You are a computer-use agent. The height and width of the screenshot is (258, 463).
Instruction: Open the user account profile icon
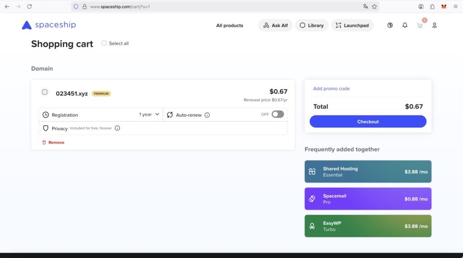click(435, 25)
